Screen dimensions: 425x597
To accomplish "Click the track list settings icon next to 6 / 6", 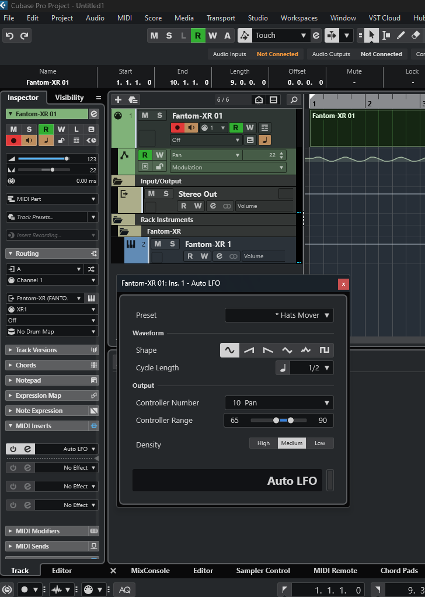I will coord(273,100).
